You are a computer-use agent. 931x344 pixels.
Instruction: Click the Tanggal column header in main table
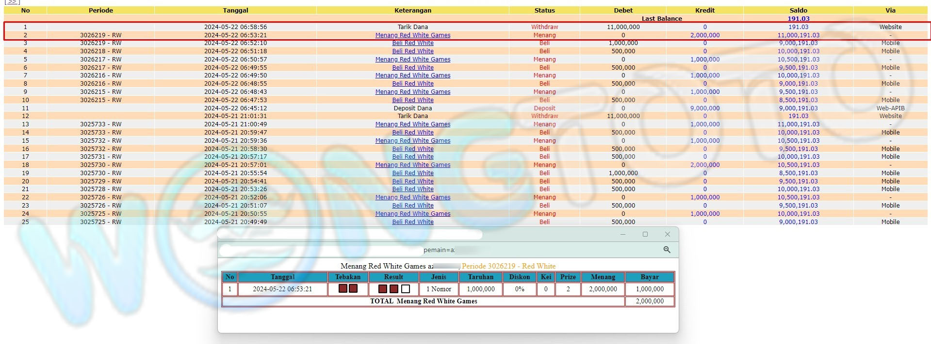pos(235,10)
